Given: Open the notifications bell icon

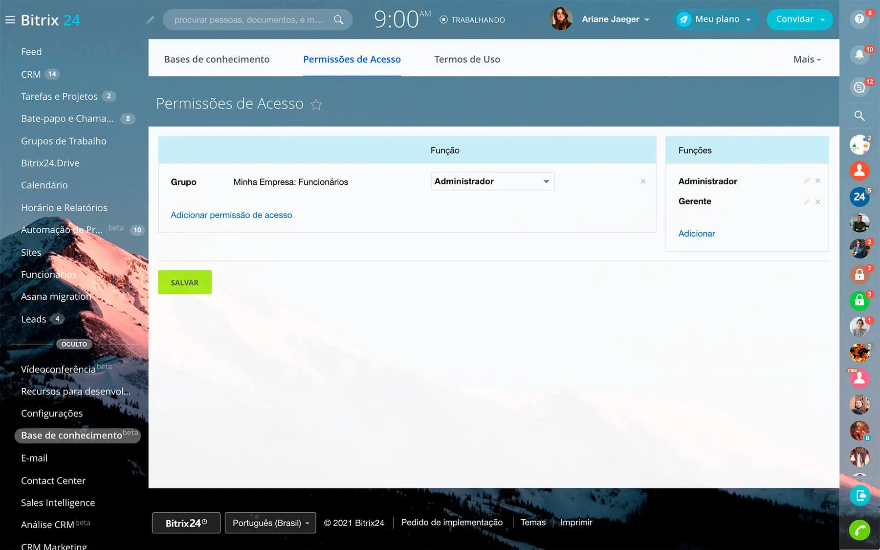Looking at the screenshot, I should pyautogui.click(x=859, y=55).
